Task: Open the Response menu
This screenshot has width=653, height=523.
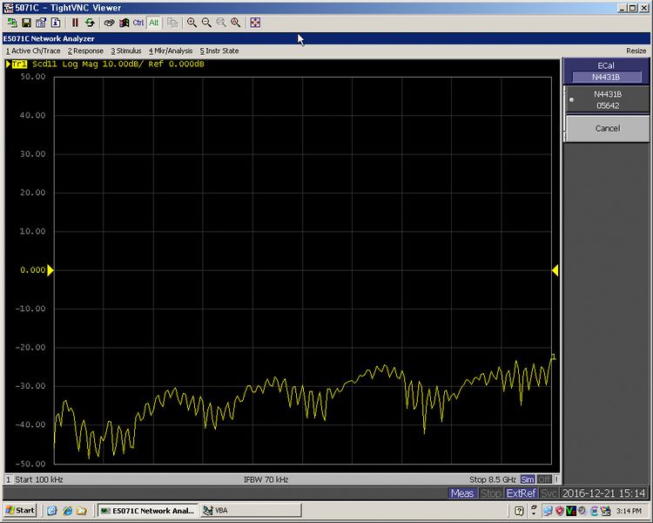Action: pos(85,51)
